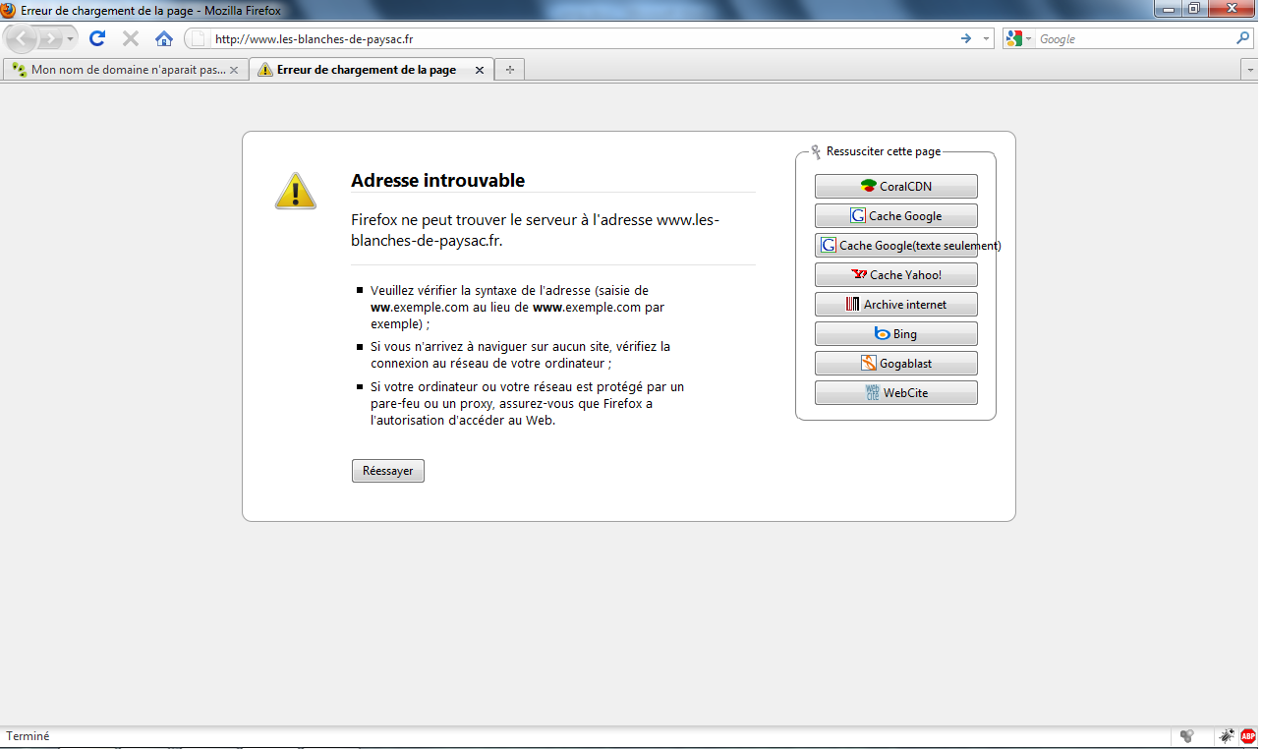Click the grey three-circles status bar icon
This screenshot has width=1262, height=749.
click(x=1187, y=736)
